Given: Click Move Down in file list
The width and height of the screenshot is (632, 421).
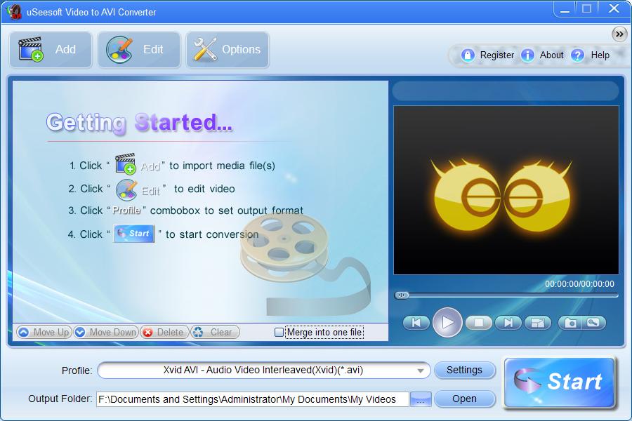Looking at the screenshot, I should 106,332.
